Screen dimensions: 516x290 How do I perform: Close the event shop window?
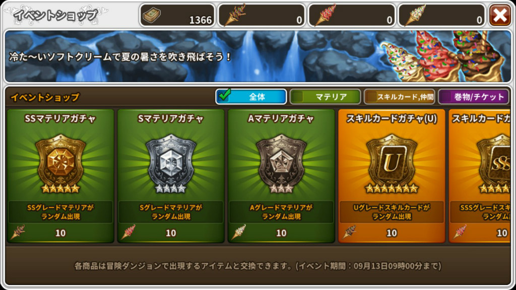[x=500, y=15]
